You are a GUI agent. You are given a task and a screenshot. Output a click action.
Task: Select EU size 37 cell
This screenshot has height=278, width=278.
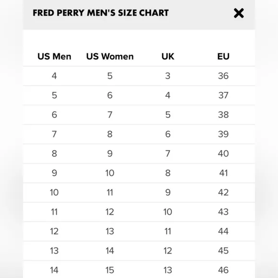223,95
